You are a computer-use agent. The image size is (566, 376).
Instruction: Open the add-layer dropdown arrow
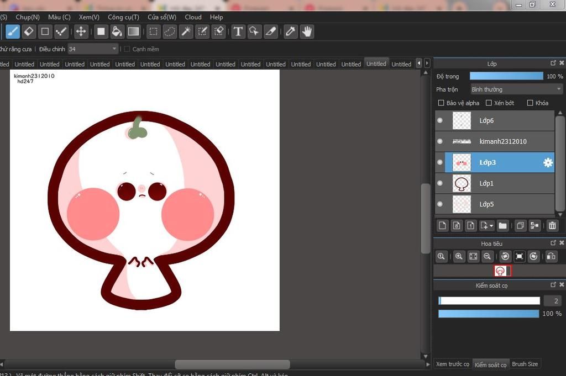click(x=491, y=226)
